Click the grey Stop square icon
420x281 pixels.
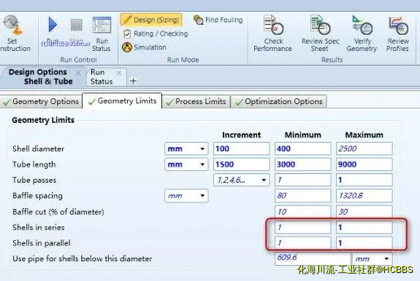tap(77, 25)
